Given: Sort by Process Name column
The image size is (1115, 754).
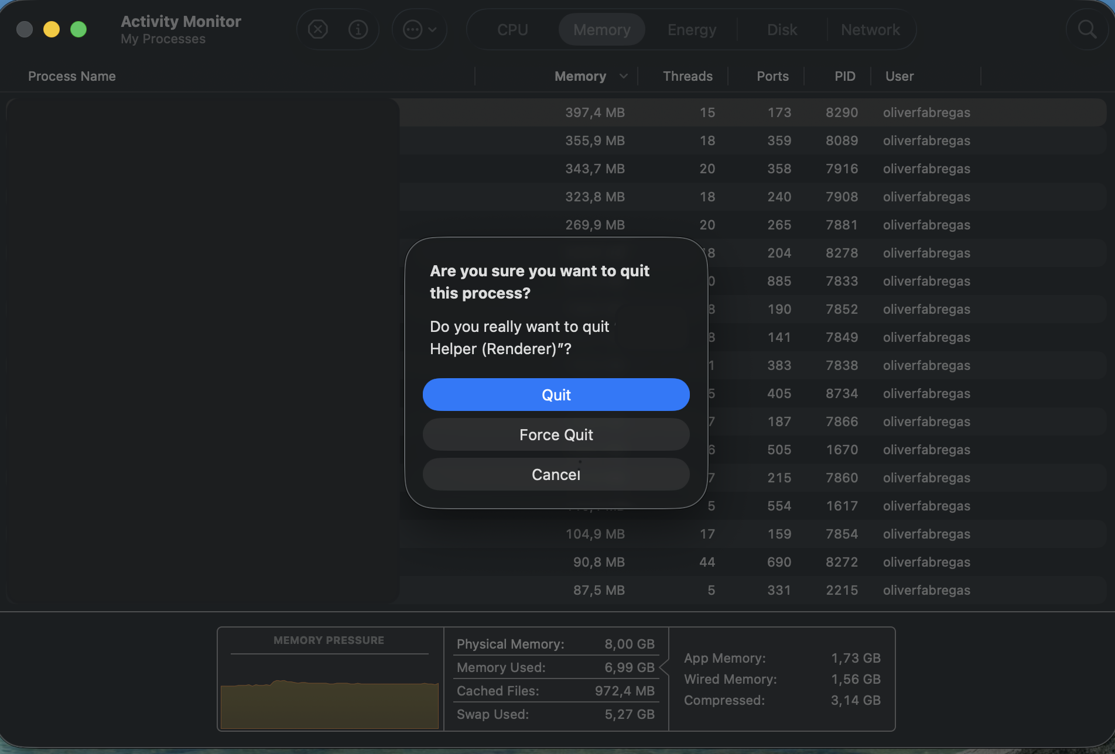Looking at the screenshot, I should (72, 76).
